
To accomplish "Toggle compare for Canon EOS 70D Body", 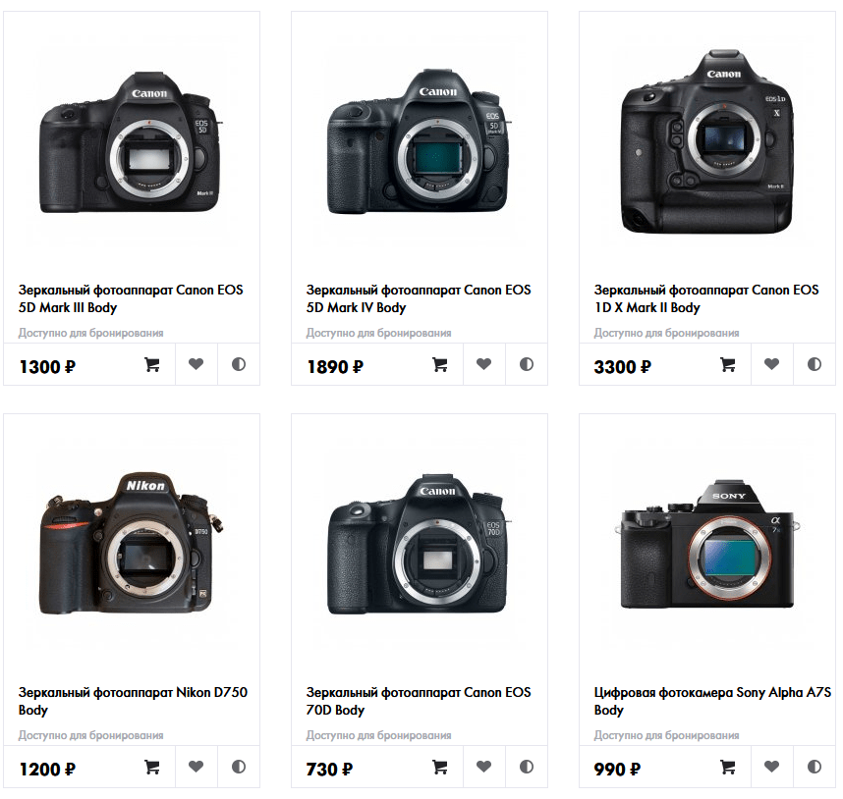I will tap(527, 767).
